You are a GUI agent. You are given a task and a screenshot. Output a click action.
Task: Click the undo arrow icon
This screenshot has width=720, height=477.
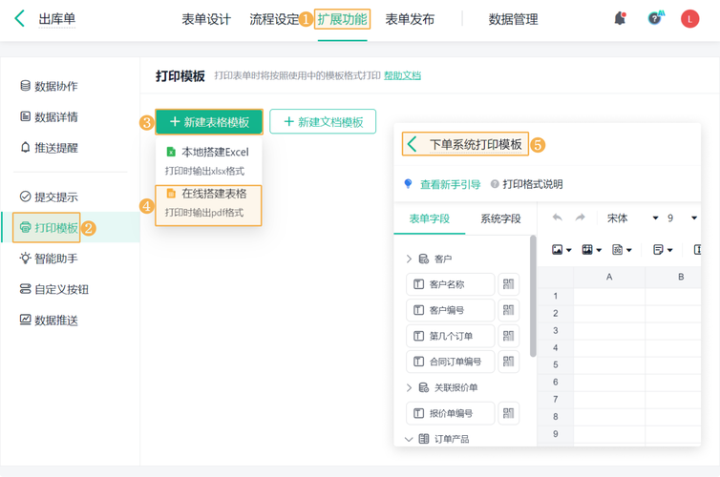557,218
